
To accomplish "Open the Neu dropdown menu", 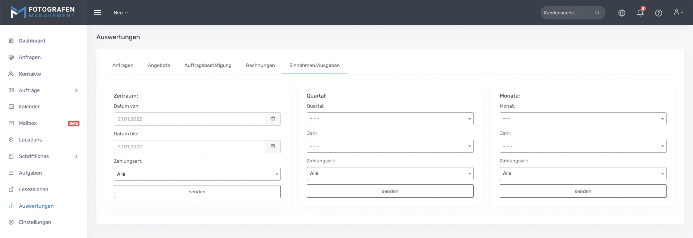I will tap(121, 13).
